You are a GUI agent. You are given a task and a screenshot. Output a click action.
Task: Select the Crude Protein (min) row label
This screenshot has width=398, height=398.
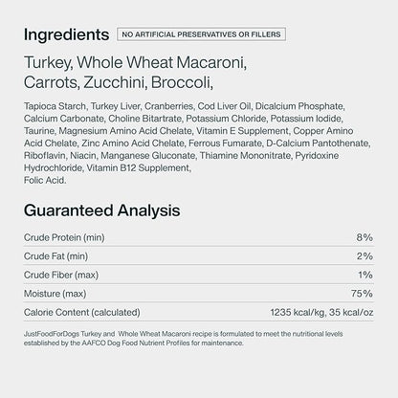64,237
